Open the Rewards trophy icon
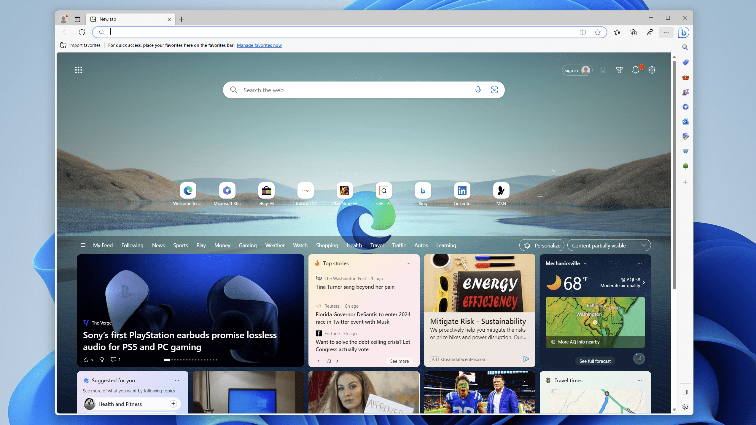 point(619,70)
